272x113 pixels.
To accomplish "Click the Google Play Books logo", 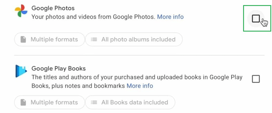I will click(21, 71).
